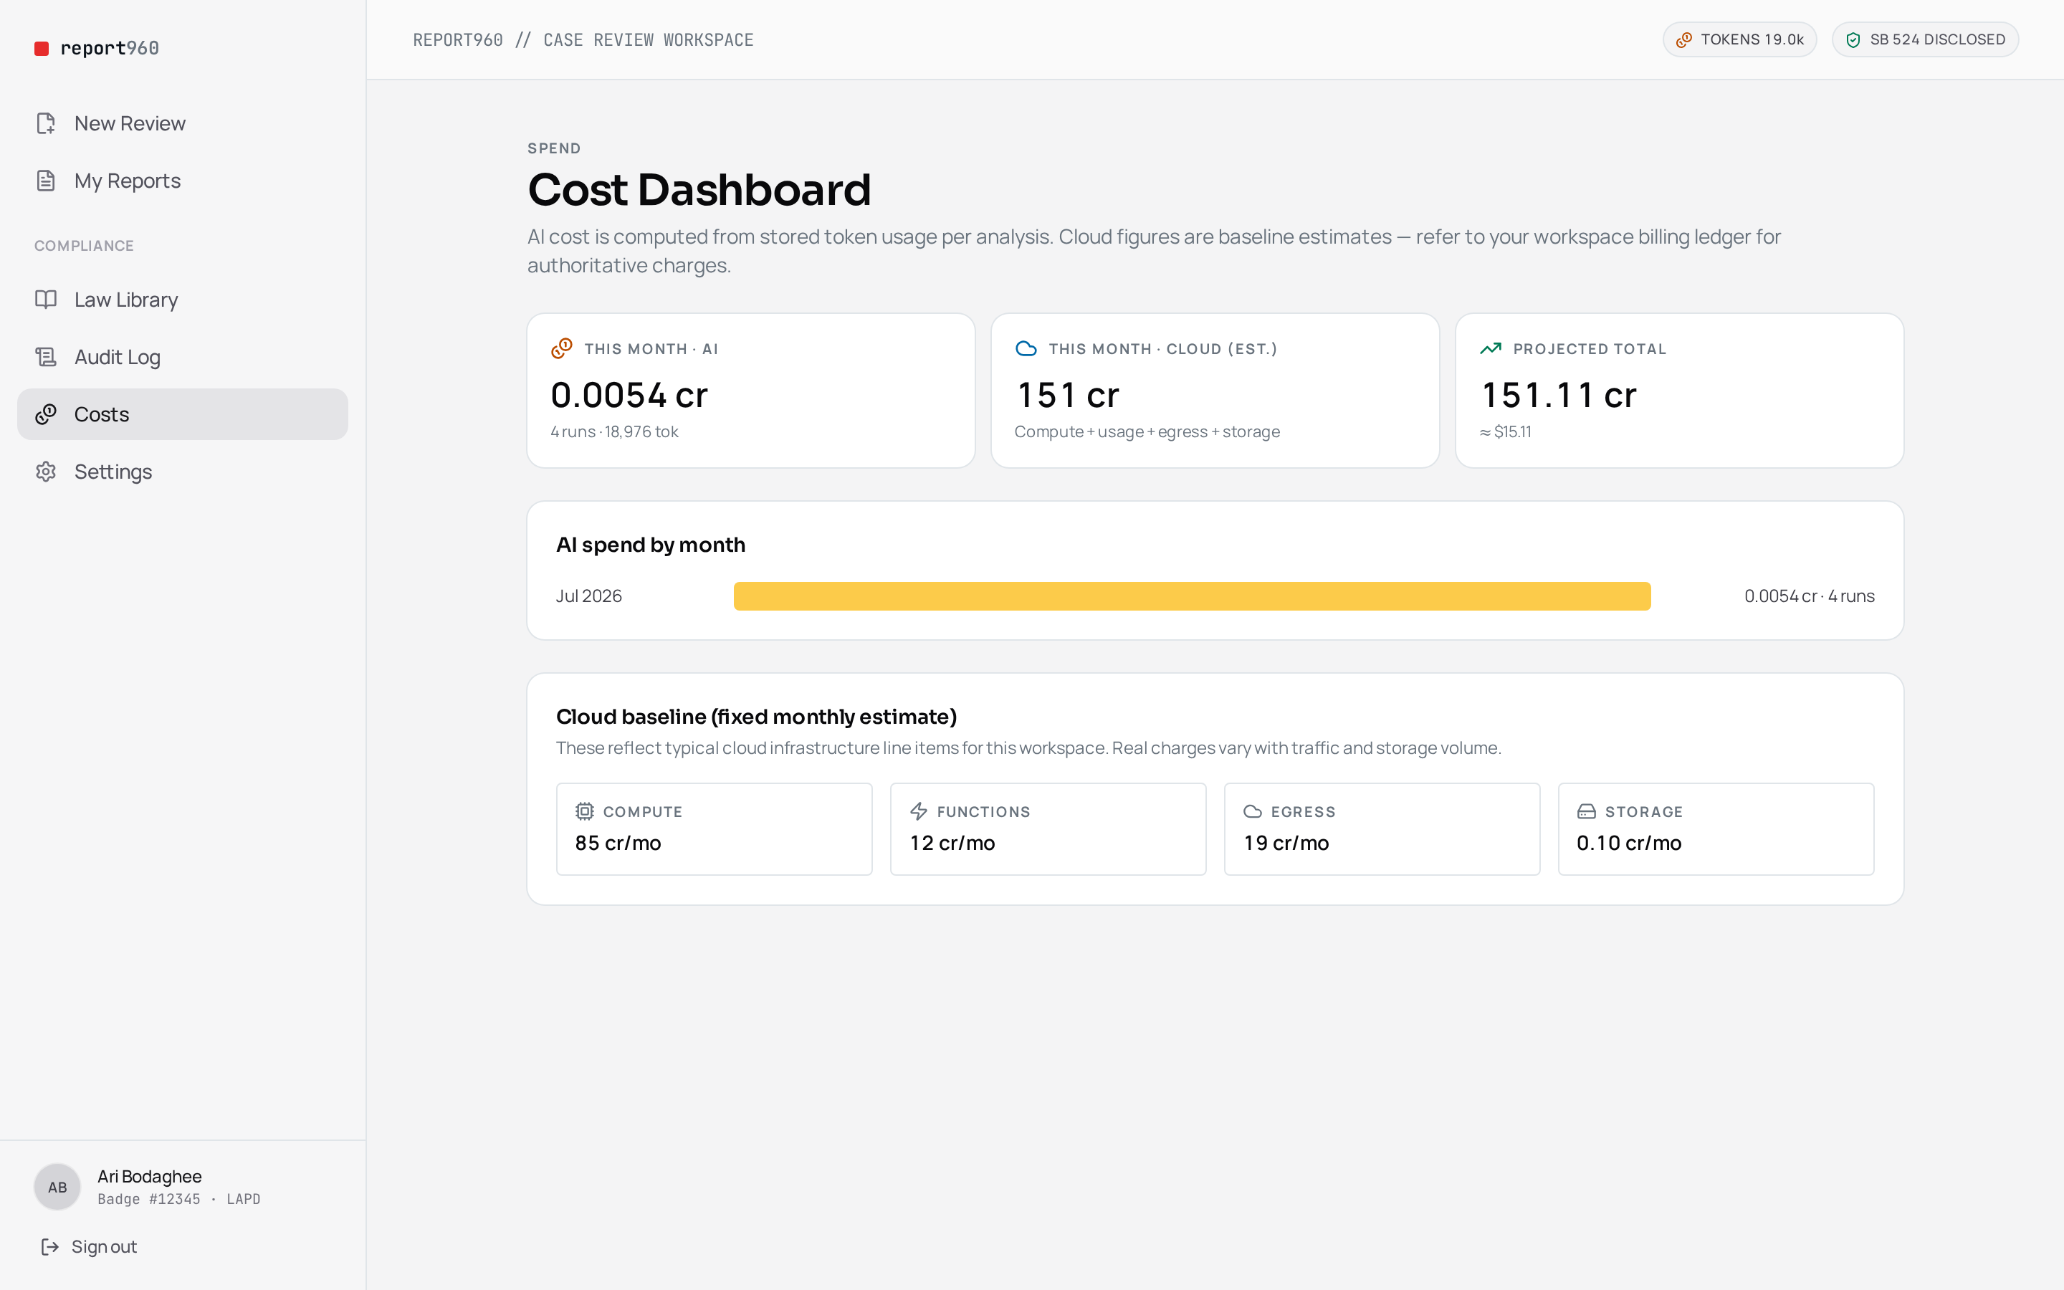The height and width of the screenshot is (1290, 2064).
Task: Click the '0.0054 cr · 4 runs' bar value
Action: tap(1809, 596)
